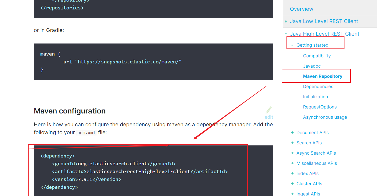Click the closing </dependency> tag
377x196 pixels.
[x=59, y=187]
